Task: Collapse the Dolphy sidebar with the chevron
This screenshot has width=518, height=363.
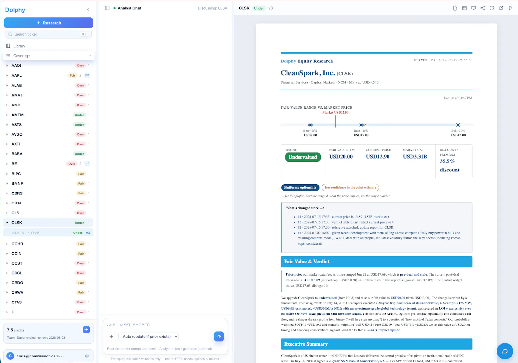Action: coord(88,10)
